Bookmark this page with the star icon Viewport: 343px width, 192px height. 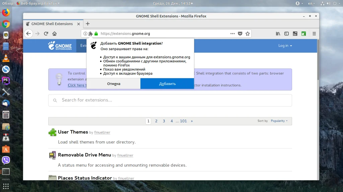coord(248,34)
